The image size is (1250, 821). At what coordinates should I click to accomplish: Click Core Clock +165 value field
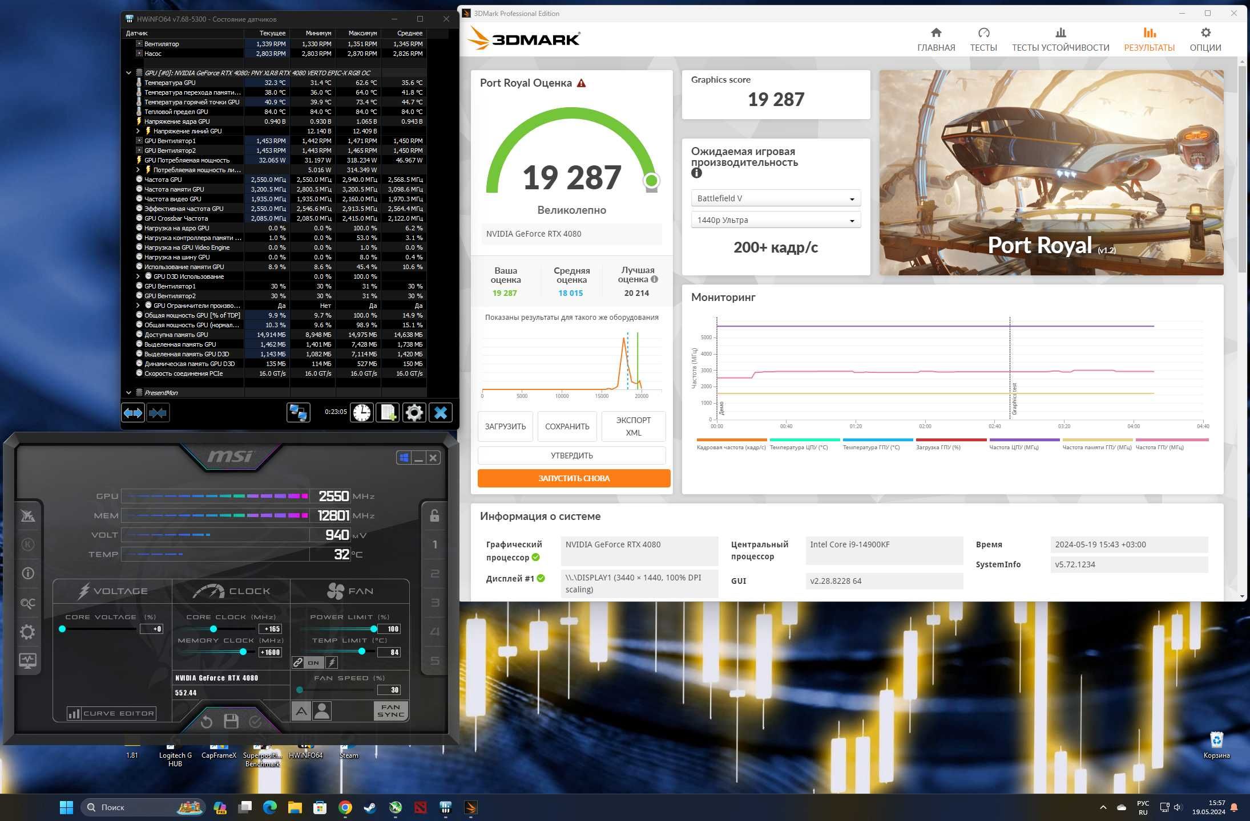tap(271, 629)
